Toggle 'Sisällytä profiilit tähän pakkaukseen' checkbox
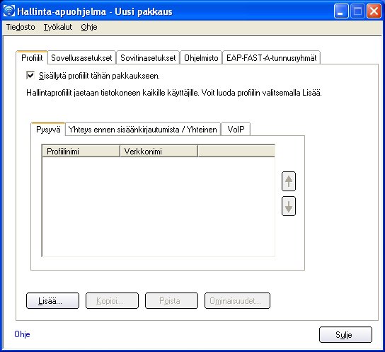The height and width of the screenshot is (352, 385). click(x=30, y=75)
